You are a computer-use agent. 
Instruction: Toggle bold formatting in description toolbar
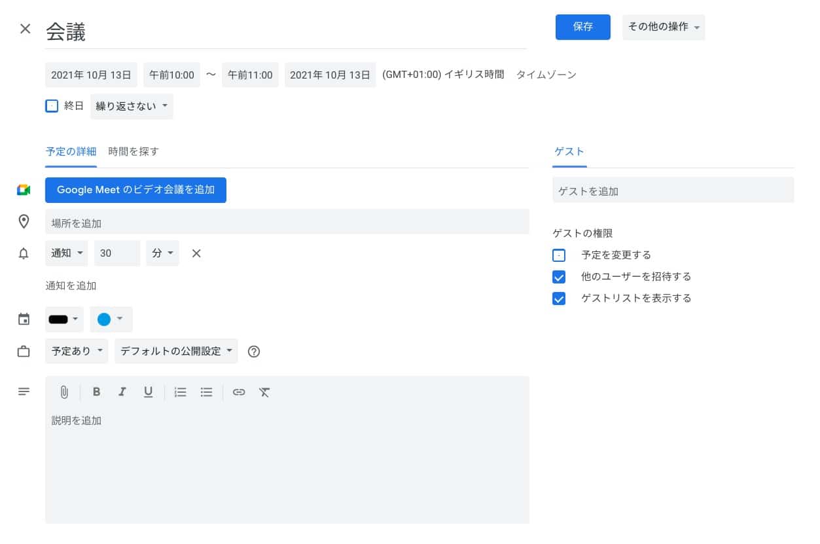(x=96, y=392)
